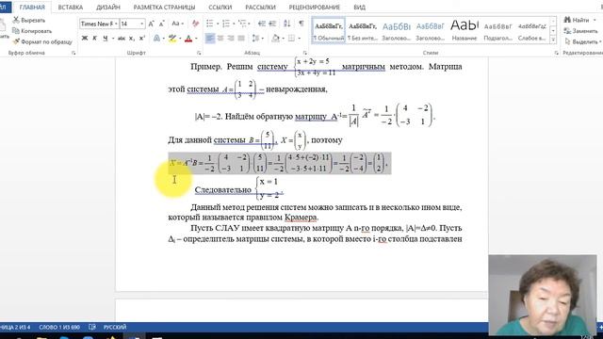Switch to ВИД tab
This screenshot has height=339, width=603.
coord(360,7)
